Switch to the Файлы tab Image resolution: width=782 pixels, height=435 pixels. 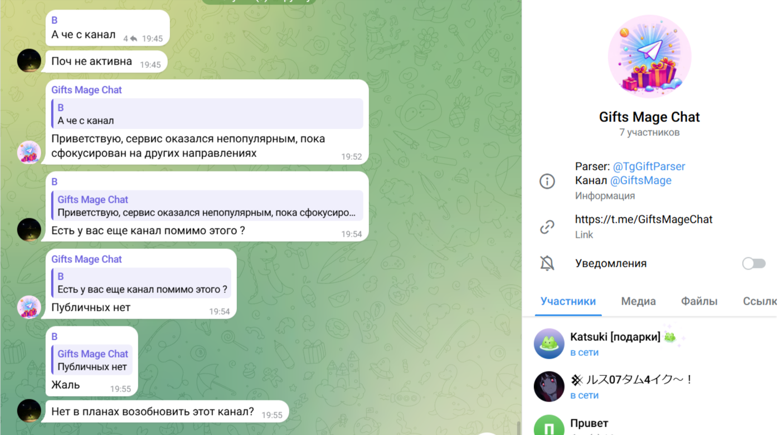point(699,301)
